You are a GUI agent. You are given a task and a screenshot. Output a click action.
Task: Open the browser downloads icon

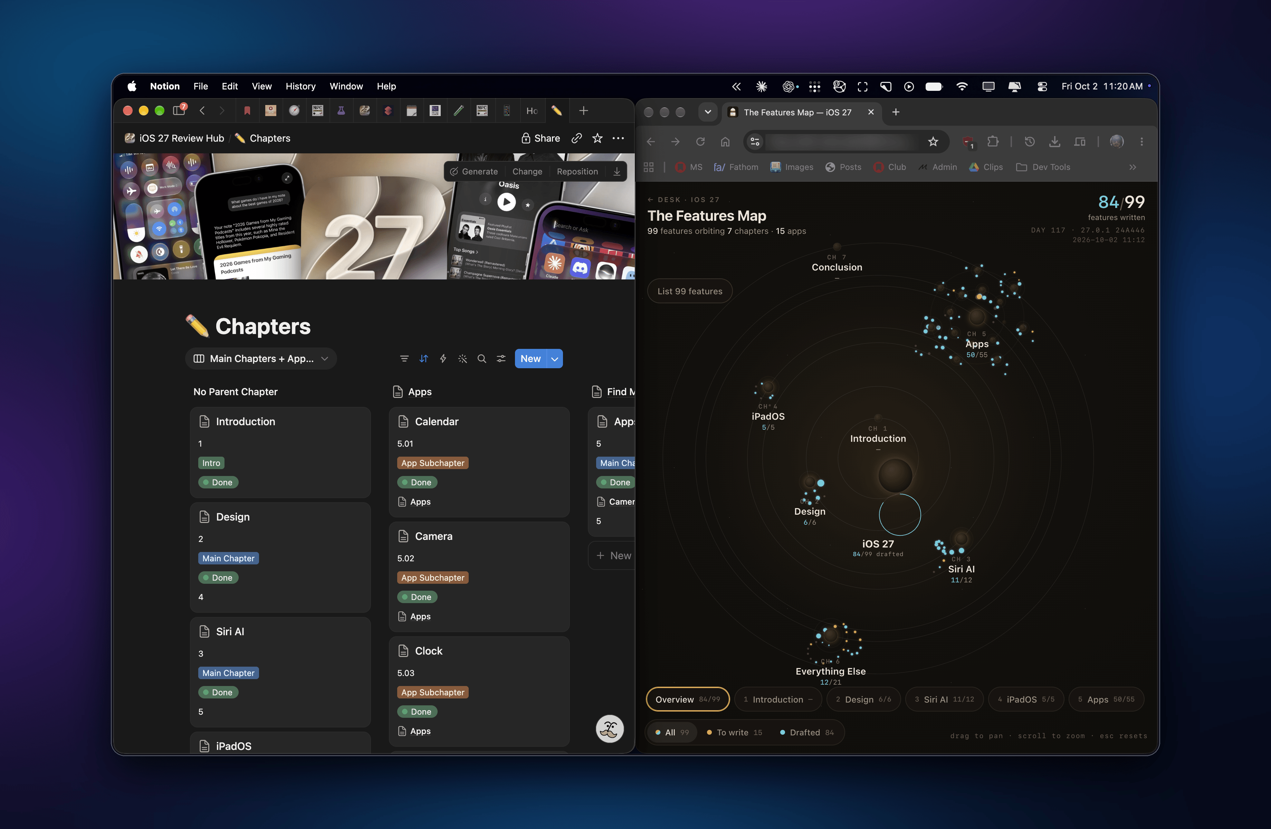(x=1055, y=142)
